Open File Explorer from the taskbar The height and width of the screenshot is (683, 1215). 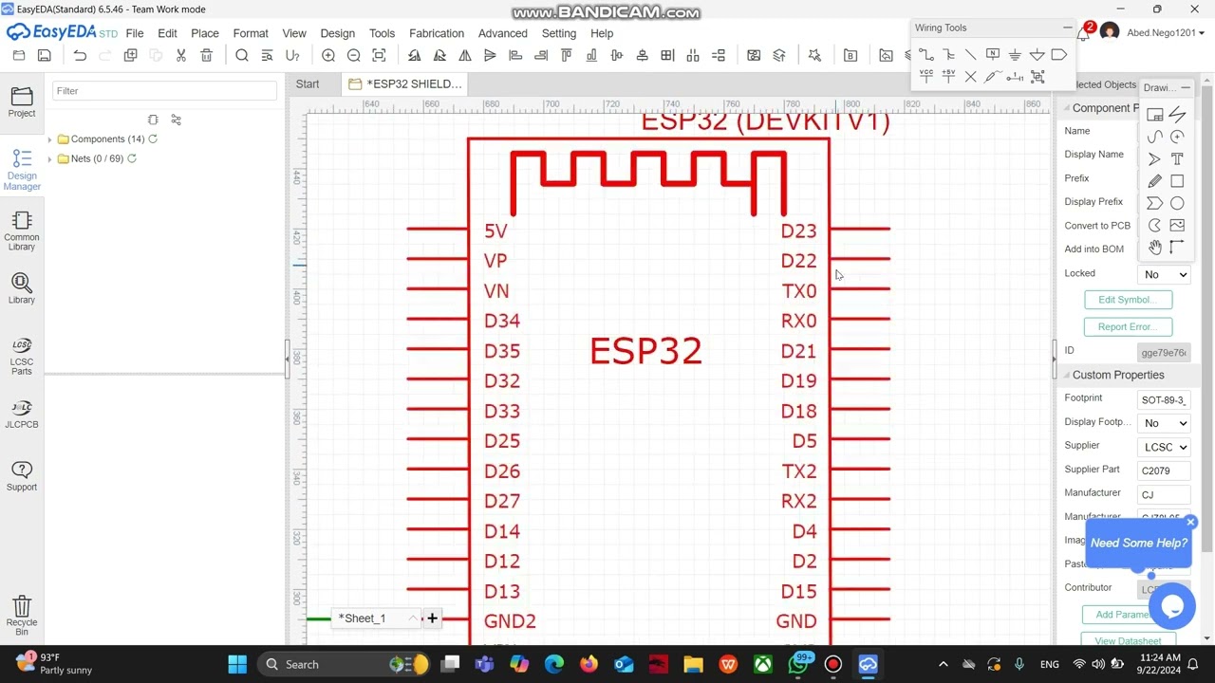693,664
